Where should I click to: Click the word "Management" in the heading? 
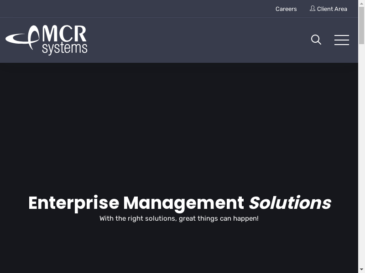[183, 203]
